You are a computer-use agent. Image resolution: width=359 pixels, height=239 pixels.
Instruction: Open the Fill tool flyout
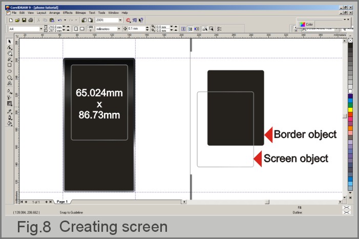(9, 124)
